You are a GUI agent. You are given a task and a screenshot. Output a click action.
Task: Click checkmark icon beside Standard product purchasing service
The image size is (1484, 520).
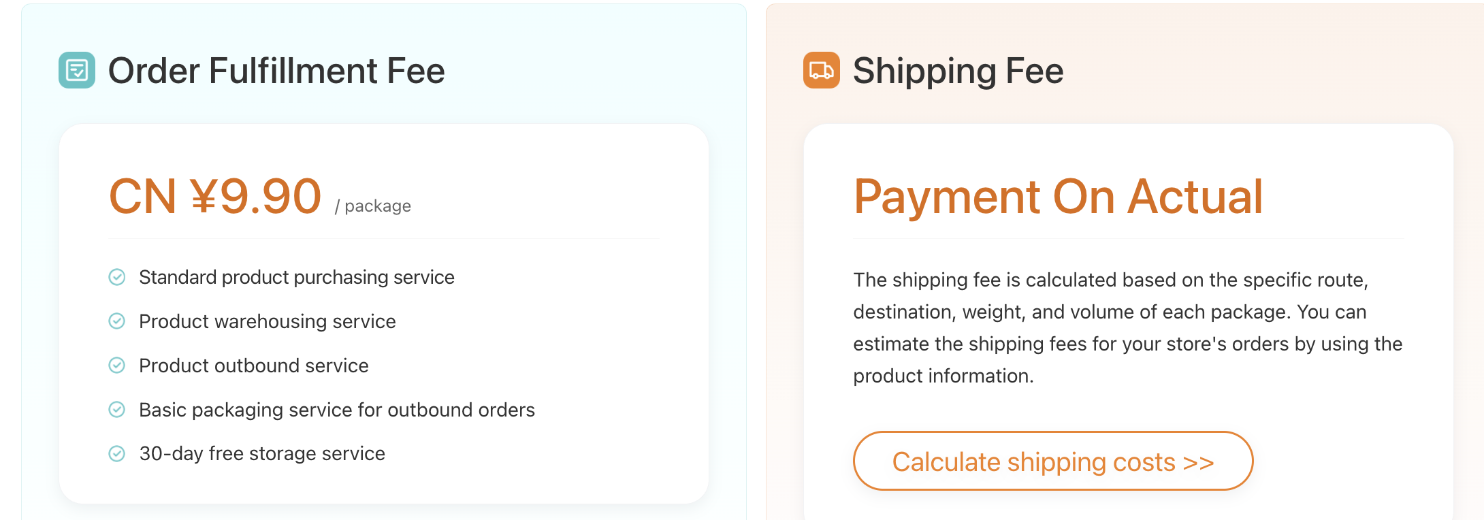pyautogui.click(x=117, y=277)
